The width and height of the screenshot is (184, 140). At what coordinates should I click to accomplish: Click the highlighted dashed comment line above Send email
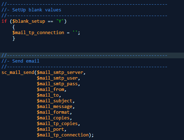[x=85, y=55]
